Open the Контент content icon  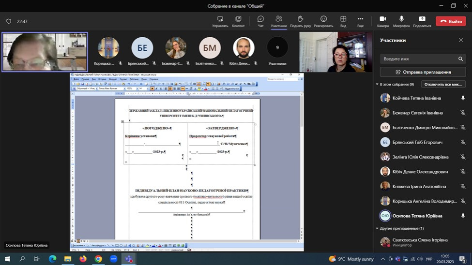coord(238,21)
